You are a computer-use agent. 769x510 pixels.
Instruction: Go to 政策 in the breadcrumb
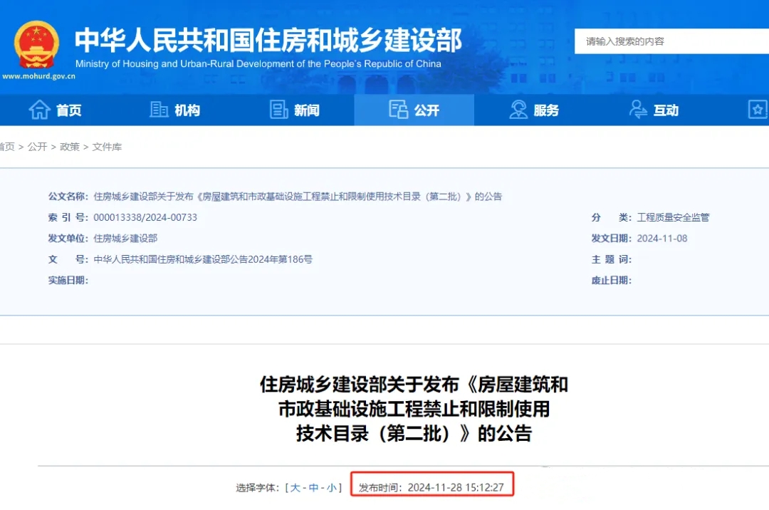click(70, 147)
